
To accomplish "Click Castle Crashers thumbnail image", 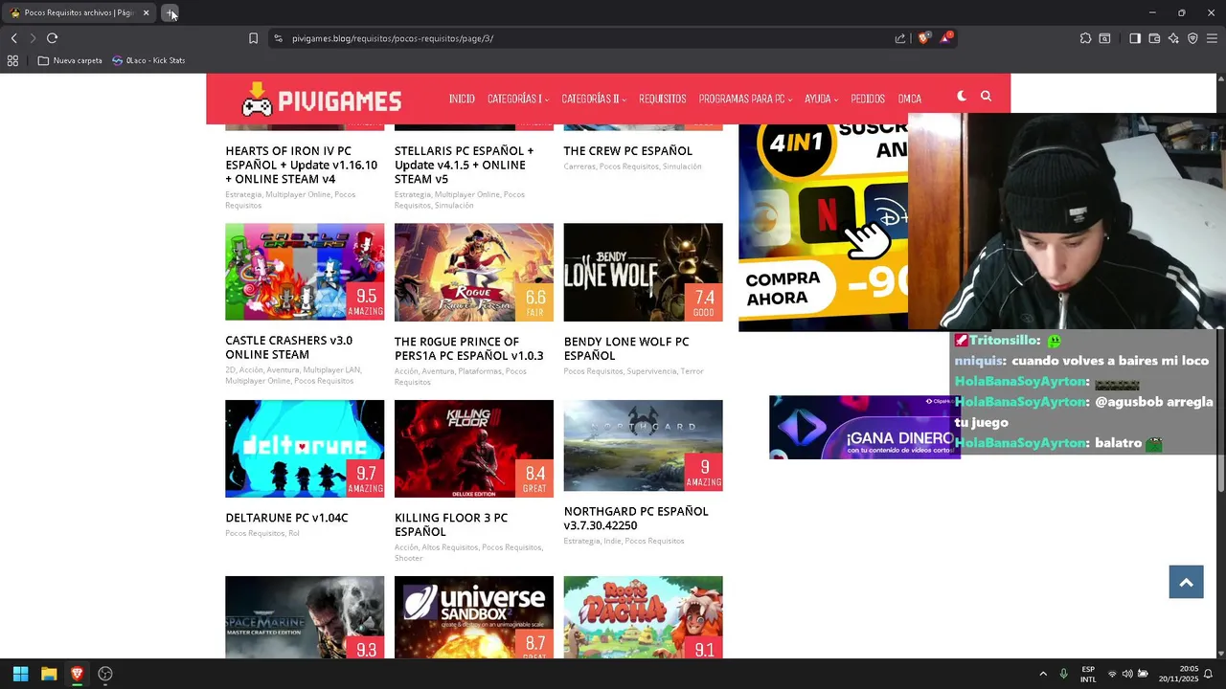I will pos(305,272).
